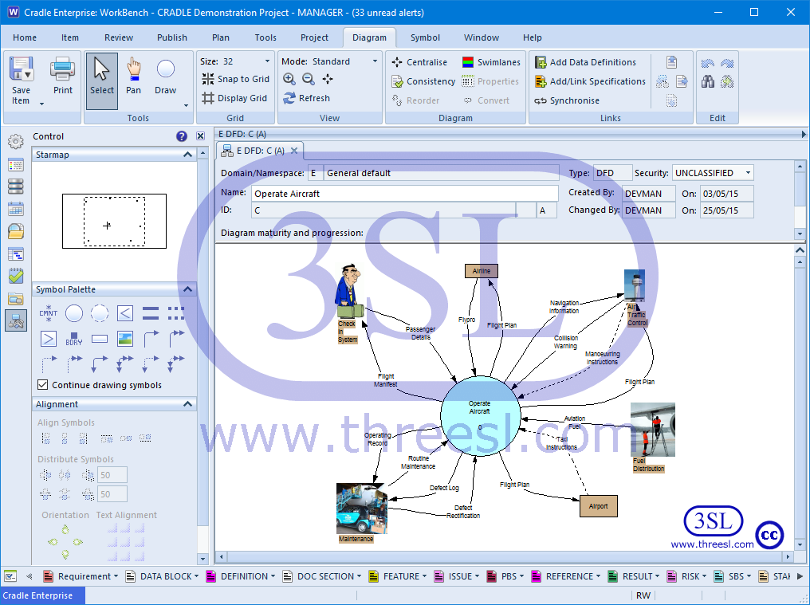The width and height of the screenshot is (810, 605).
Task: Click Synchronise in Links group
Action: (x=567, y=100)
